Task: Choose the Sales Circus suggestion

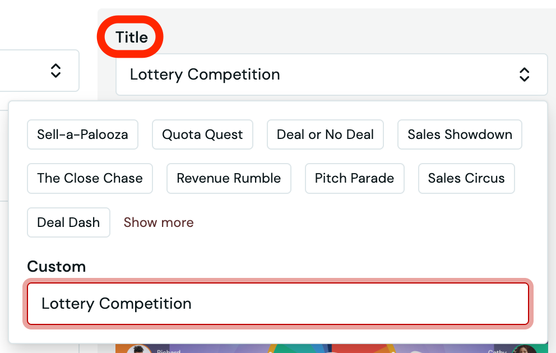Action: [x=466, y=178]
